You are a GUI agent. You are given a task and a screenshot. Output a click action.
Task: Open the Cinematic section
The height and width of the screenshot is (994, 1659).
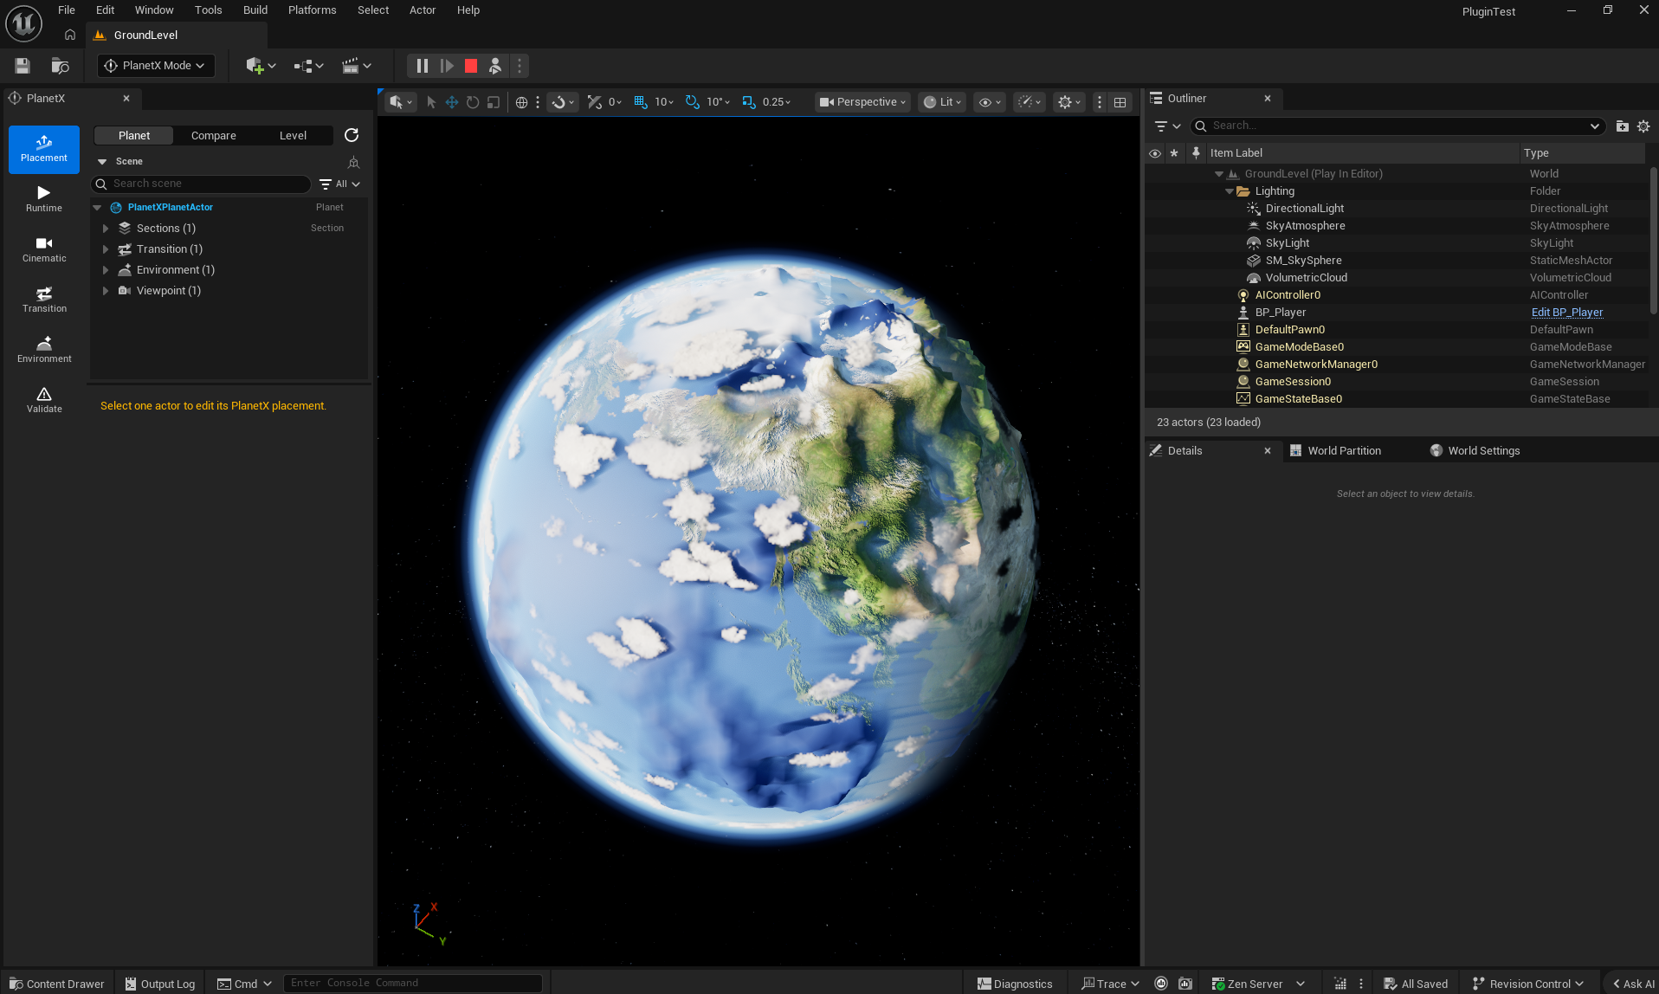[44, 249]
